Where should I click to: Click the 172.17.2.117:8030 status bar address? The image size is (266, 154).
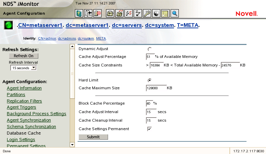pyautogui.click(x=249, y=151)
